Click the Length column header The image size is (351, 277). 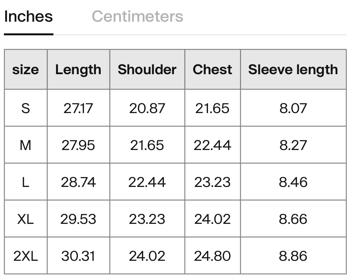click(78, 70)
